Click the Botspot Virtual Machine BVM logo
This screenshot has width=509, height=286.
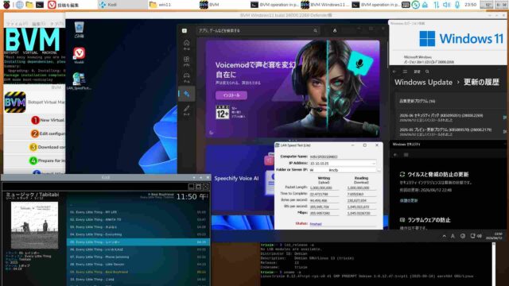[15, 102]
